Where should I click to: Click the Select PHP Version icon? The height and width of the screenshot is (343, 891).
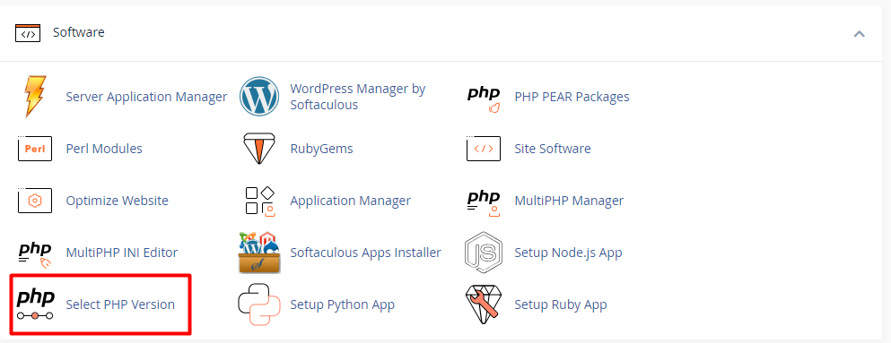click(x=35, y=304)
